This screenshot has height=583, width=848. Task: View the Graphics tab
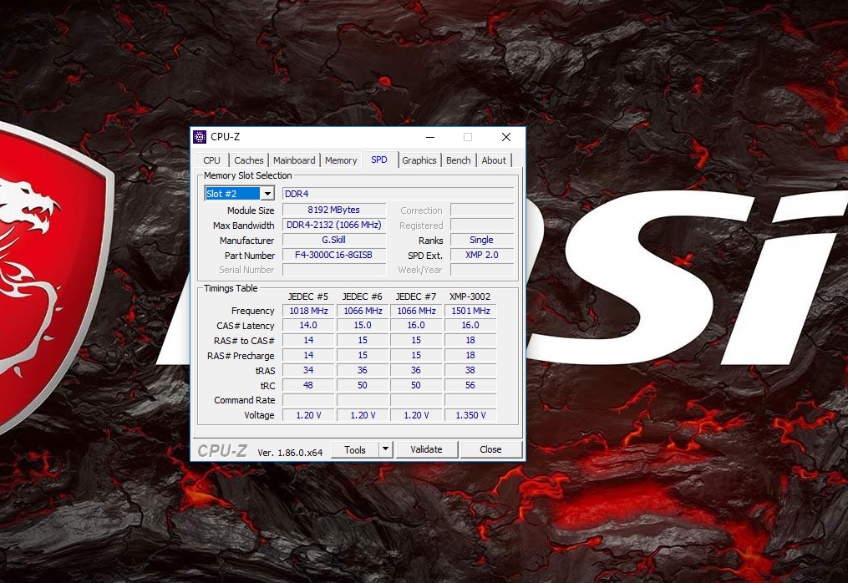[x=419, y=160]
